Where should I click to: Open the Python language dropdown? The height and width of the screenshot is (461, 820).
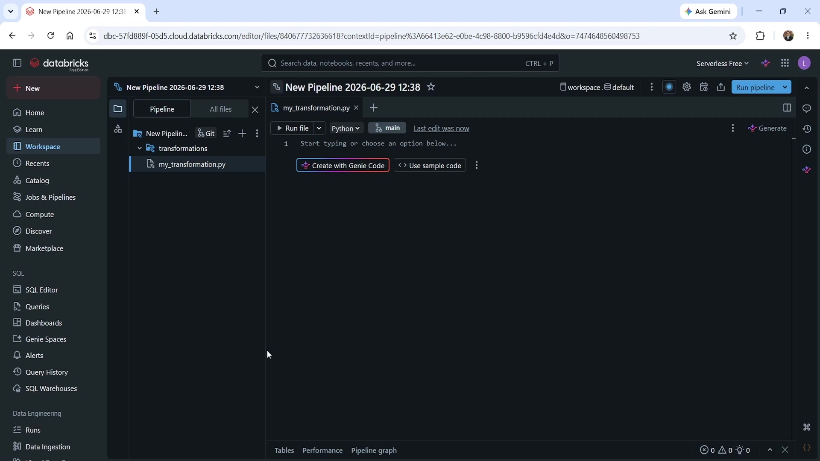tap(346, 128)
